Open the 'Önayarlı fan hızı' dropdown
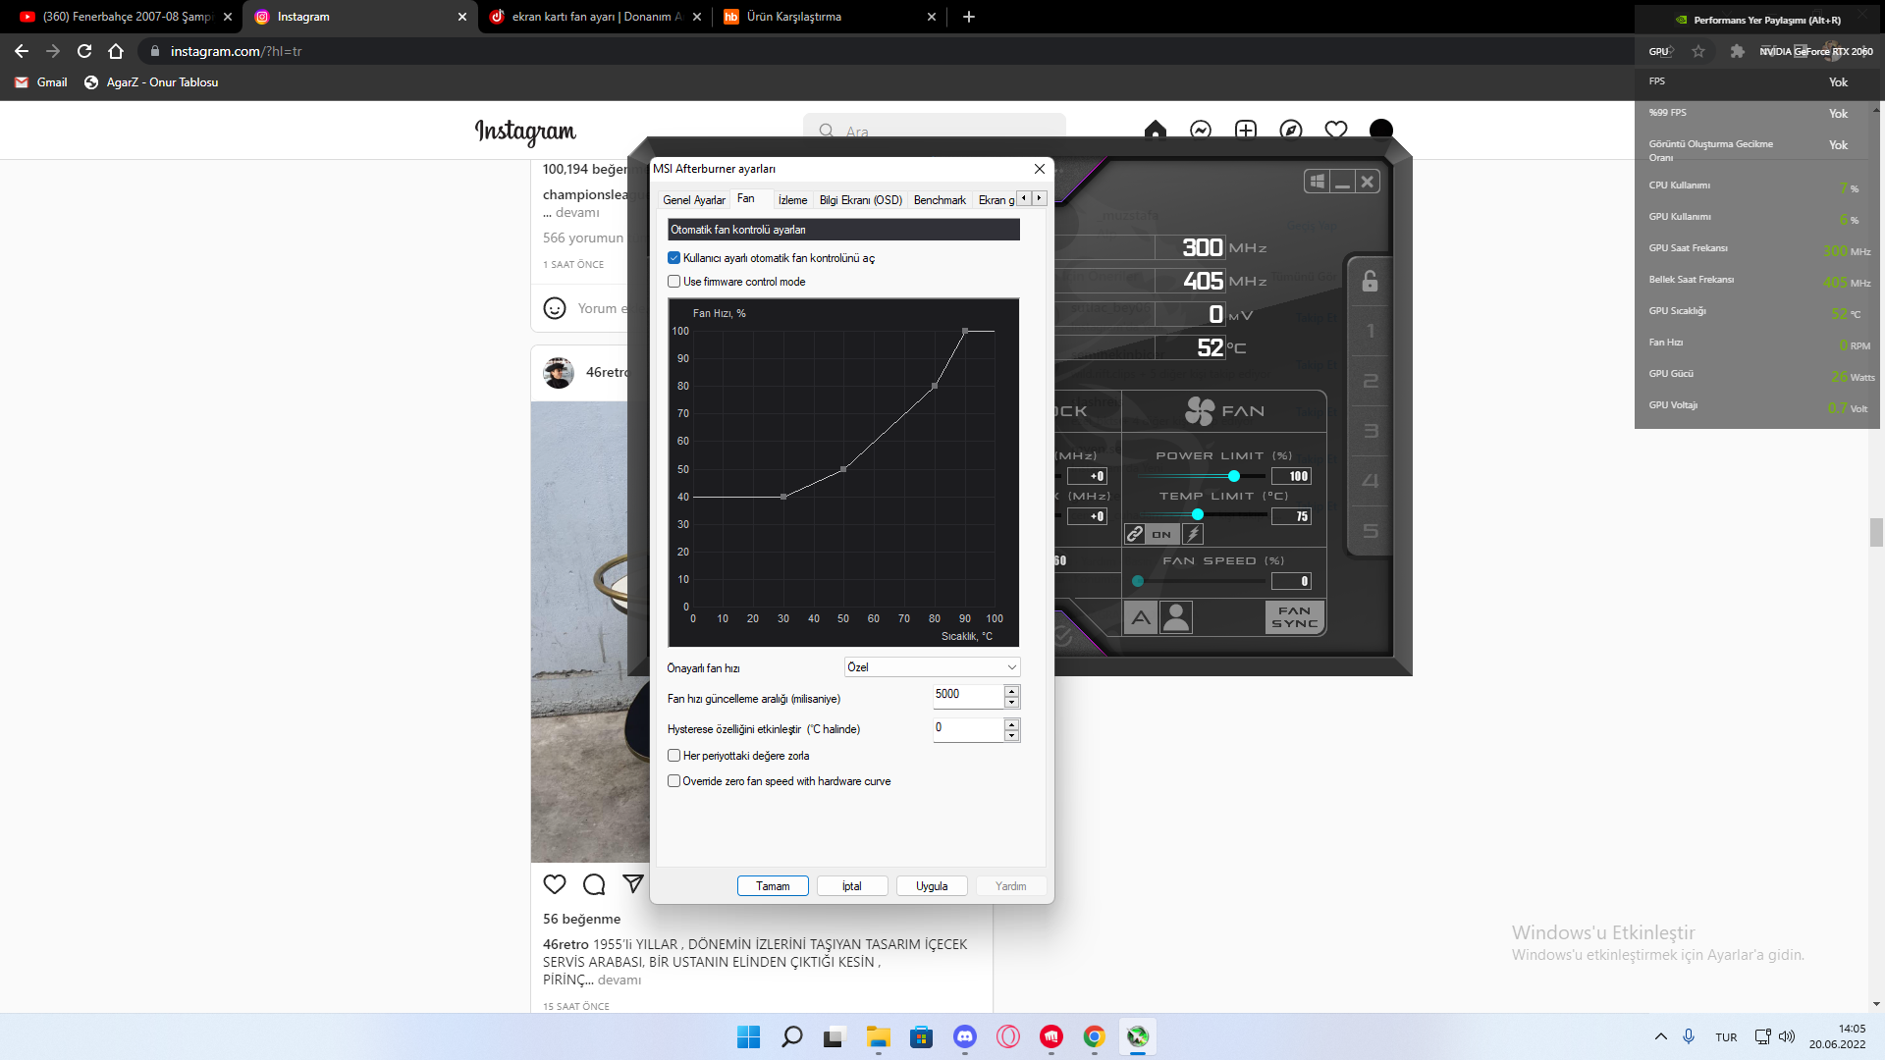The image size is (1885, 1060). [931, 667]
